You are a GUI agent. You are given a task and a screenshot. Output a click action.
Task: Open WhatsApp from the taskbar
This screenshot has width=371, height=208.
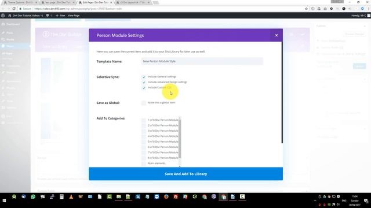coord(33,196)
